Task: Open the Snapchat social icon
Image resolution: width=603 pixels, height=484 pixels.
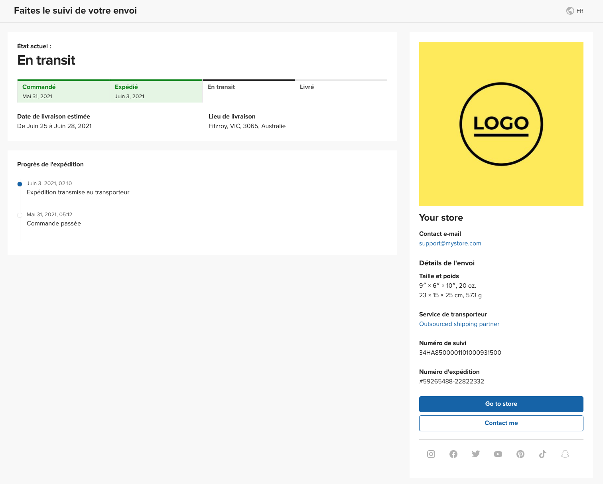Action: pos(565,454)
